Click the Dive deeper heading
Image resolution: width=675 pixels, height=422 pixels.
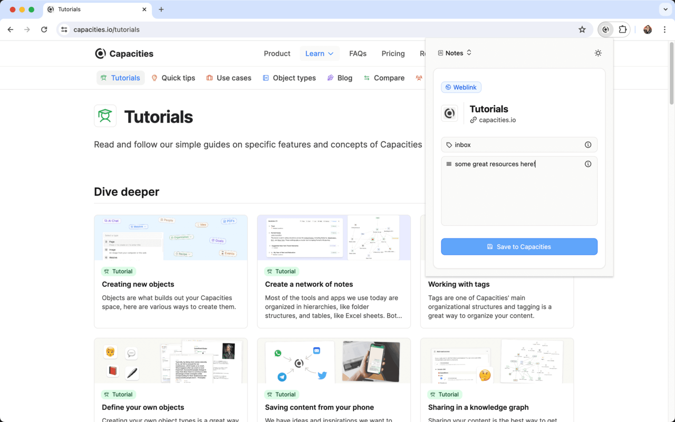tap(127, 192)
